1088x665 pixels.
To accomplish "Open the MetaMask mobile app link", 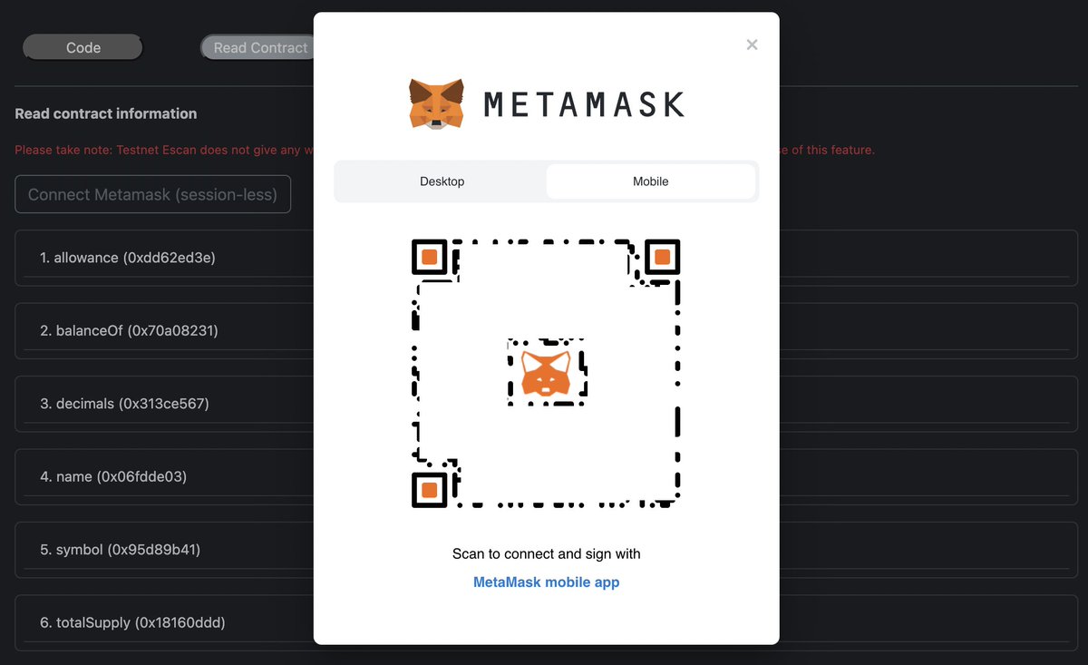I will (546, 582).
